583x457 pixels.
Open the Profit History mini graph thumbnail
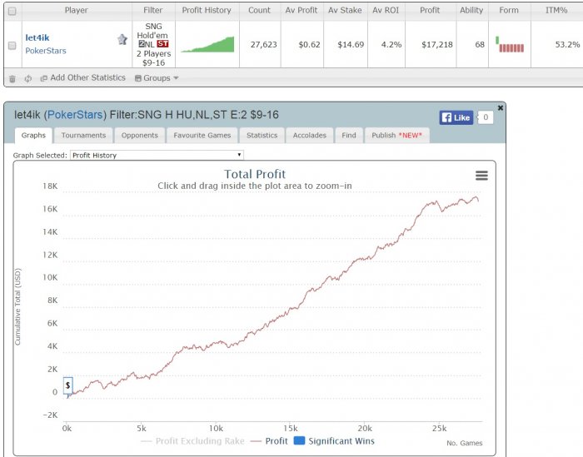[x=207, y=45]
